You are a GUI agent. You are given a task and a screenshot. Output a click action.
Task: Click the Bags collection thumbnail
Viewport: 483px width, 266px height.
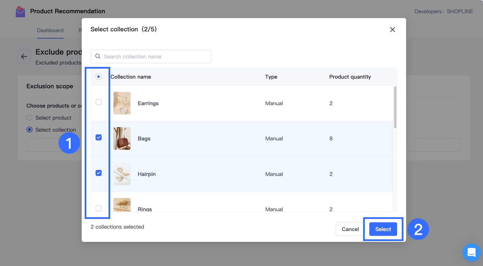122,138
